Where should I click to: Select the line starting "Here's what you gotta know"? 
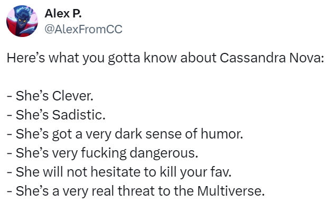coord(165,58)
